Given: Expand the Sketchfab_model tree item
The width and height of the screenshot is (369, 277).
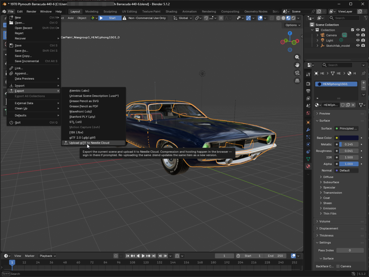Looking at the screenshot, I should [317, 46].
